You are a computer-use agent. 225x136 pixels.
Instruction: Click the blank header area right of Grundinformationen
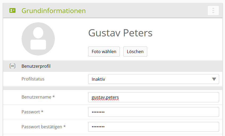pyautogui.click(x=146, y=11)
